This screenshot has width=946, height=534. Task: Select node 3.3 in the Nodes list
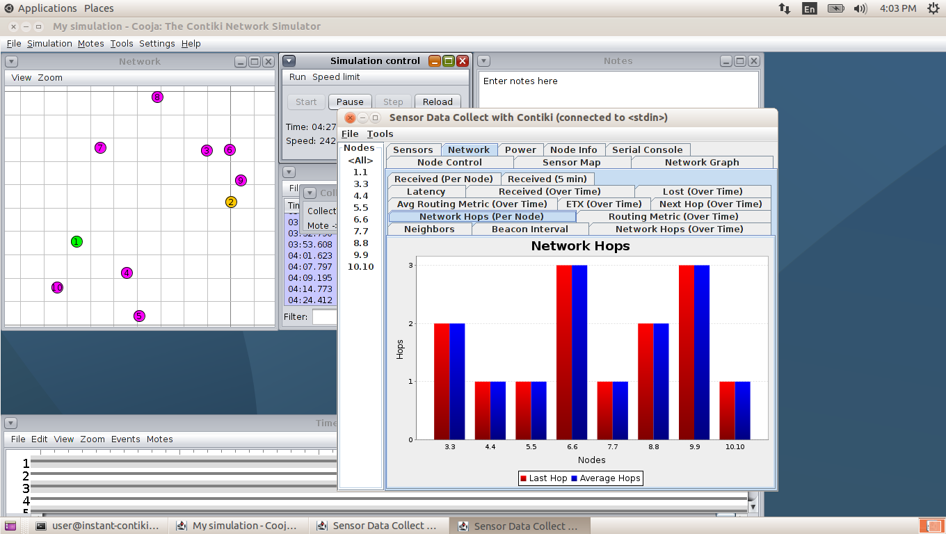pyautogui.click(x=360, y=184)
